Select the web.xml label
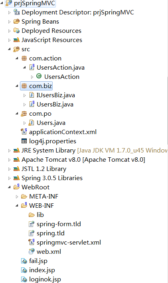The width and height of the screenshot is (168, 283). pyautogui.click(x=49, y=252)
